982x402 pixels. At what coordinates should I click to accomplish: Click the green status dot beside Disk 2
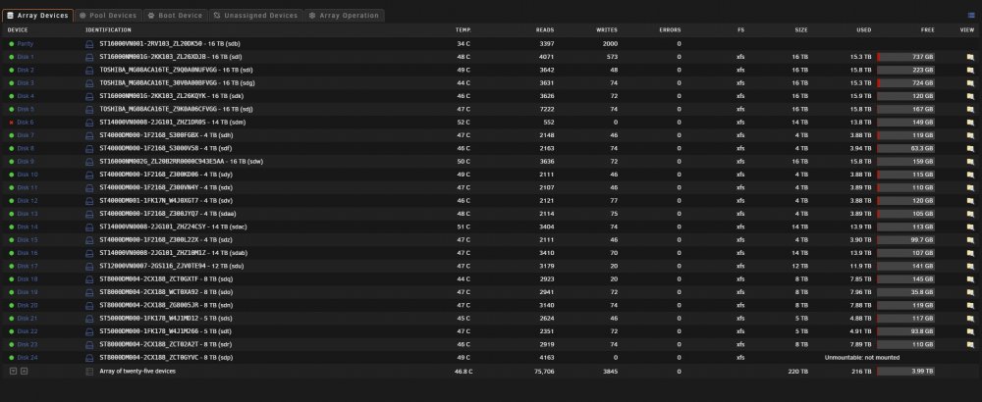point(11,70)
